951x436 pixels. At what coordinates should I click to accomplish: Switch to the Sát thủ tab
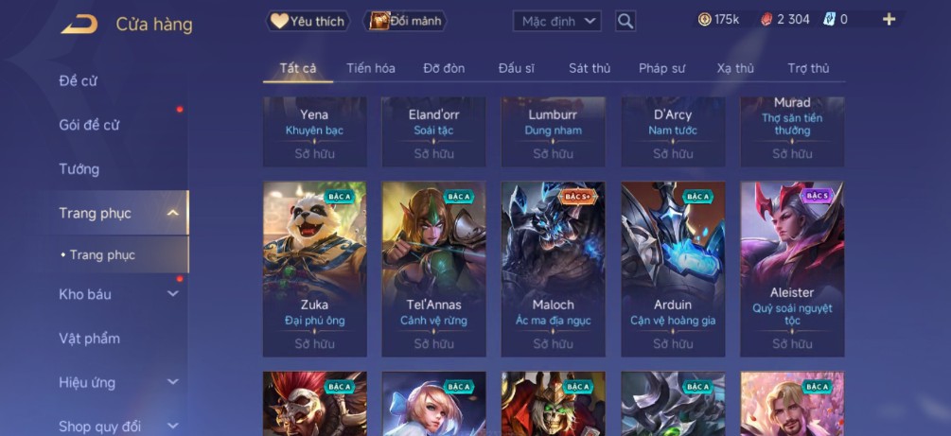pyautogui.click(x=589, y=68)
